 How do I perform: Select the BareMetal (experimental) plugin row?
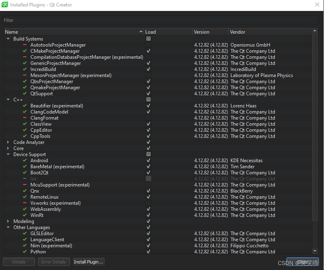(x=158, y=167)
